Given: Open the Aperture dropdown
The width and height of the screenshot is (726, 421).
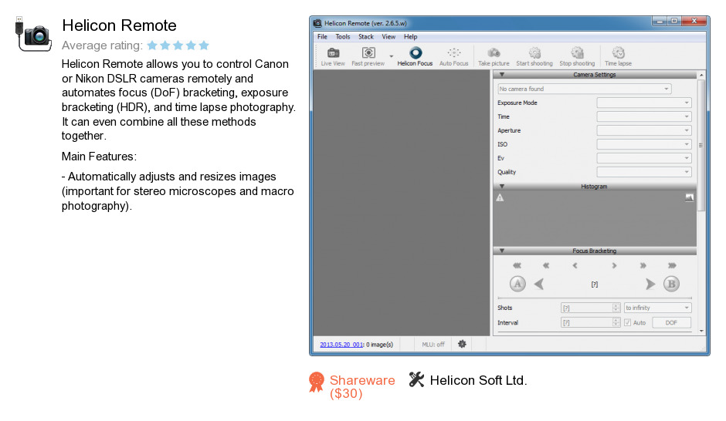Looking at the screenshot, I should click(x=644, y=130).
